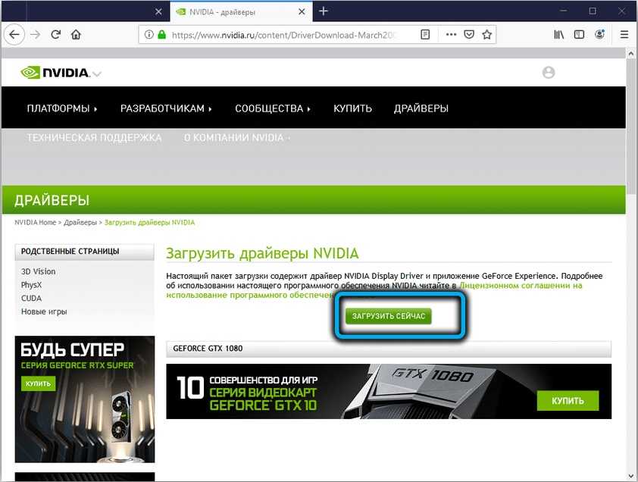Click the scrollbar down arrow

(630, 475)
